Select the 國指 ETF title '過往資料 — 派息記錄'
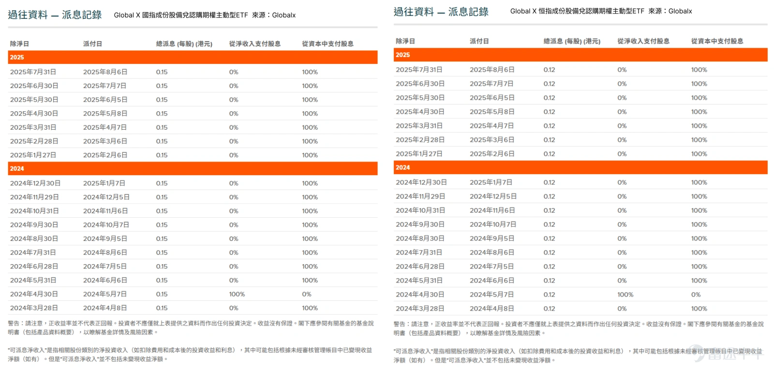This screenshot has width=774, height=371. [55, 15]
